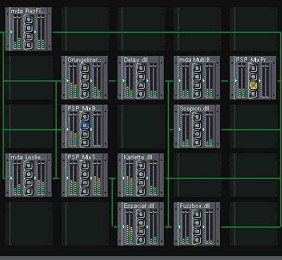
Task: Solo the PSP_MixPressor plugin
Action: (x=253, y=68)
